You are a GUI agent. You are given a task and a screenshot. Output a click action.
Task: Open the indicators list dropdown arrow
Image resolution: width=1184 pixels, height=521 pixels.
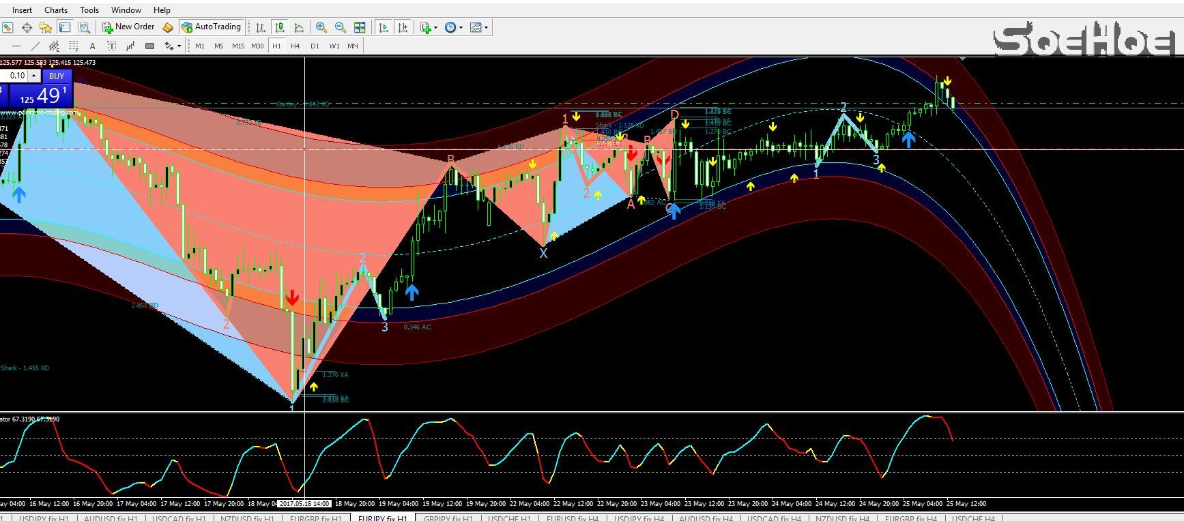click(435, 28)
